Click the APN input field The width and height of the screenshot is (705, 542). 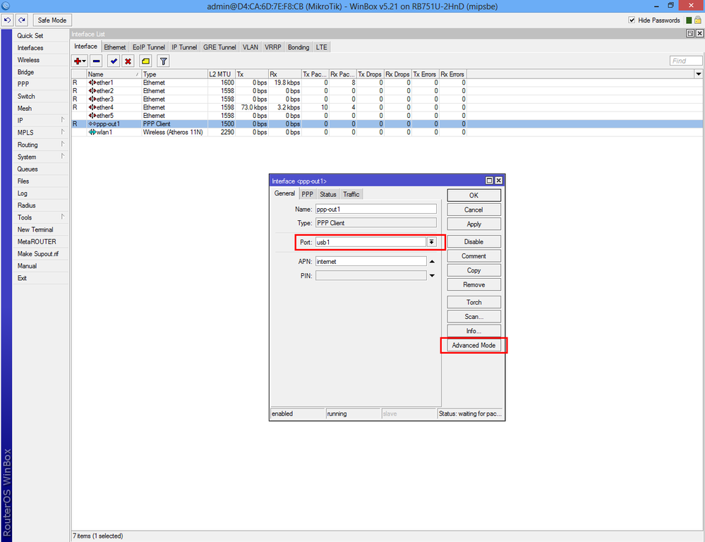point(370,261)
